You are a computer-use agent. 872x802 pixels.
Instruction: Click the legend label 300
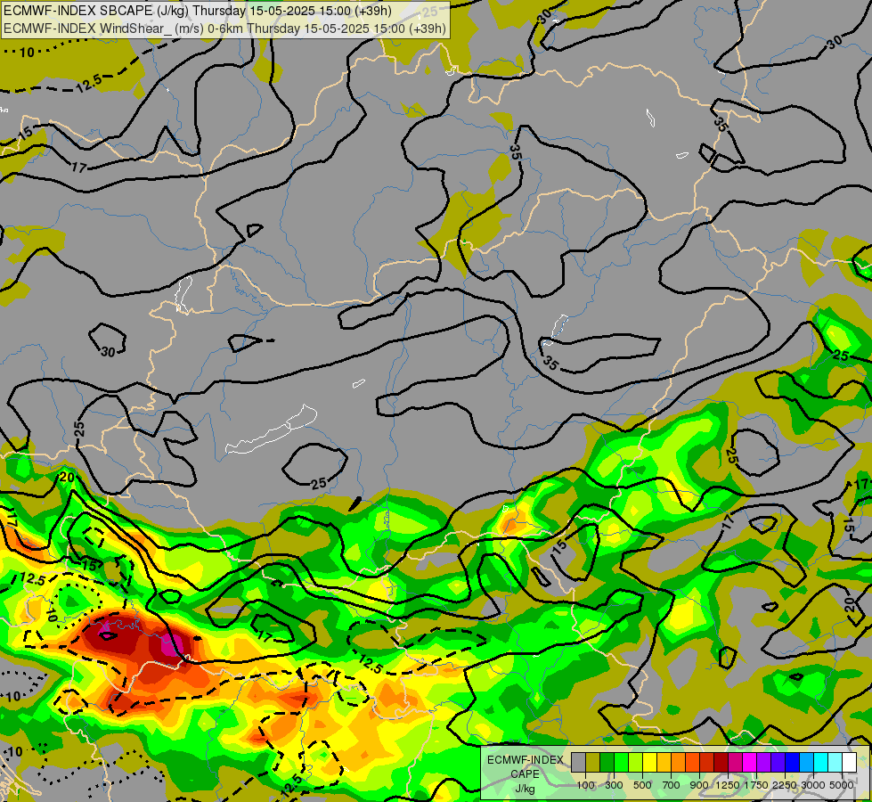[x=614, y=785]
